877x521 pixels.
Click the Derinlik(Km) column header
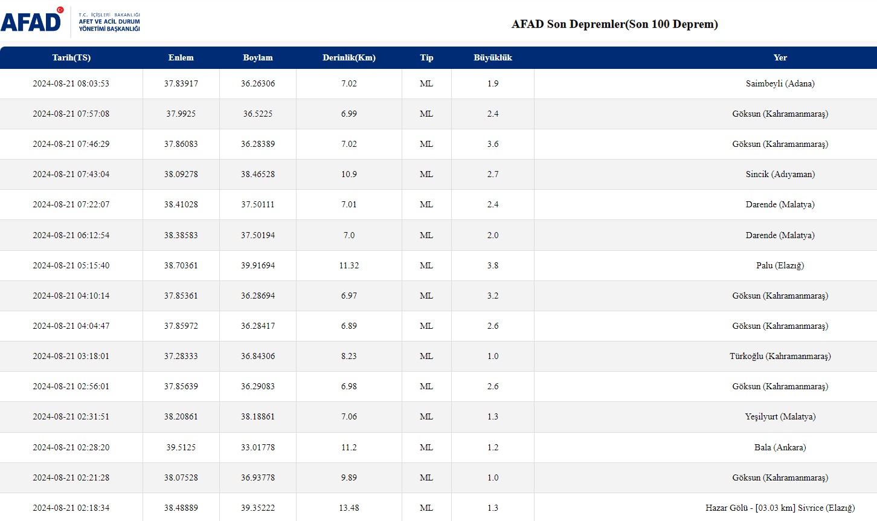349,57
